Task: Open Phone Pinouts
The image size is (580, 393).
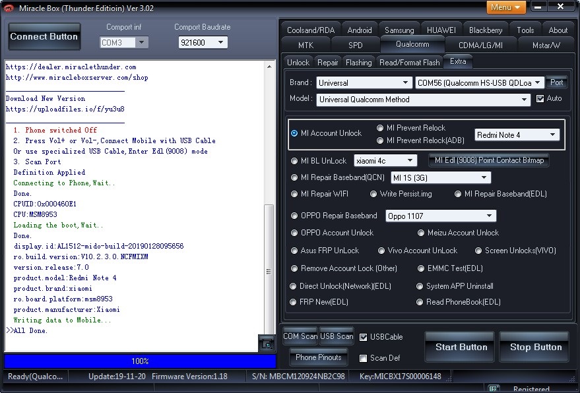Action: click(x=319, y=357)
